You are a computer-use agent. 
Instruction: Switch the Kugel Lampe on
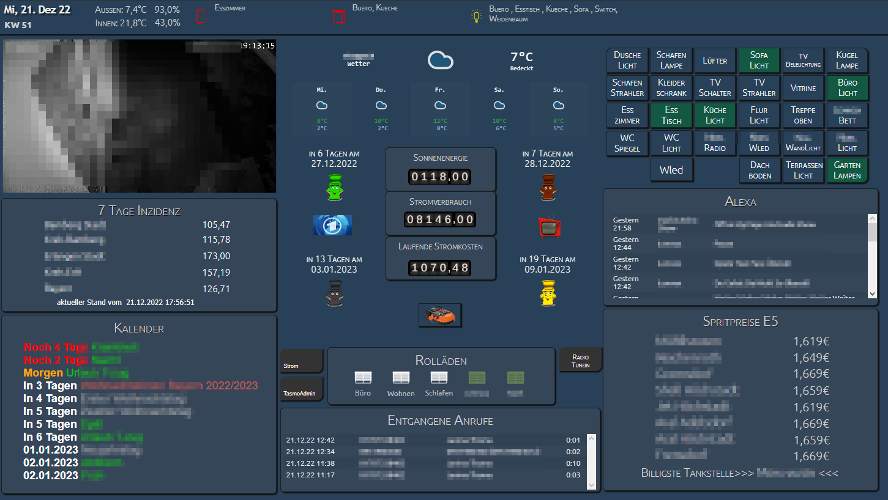click(x=847, y=61)
